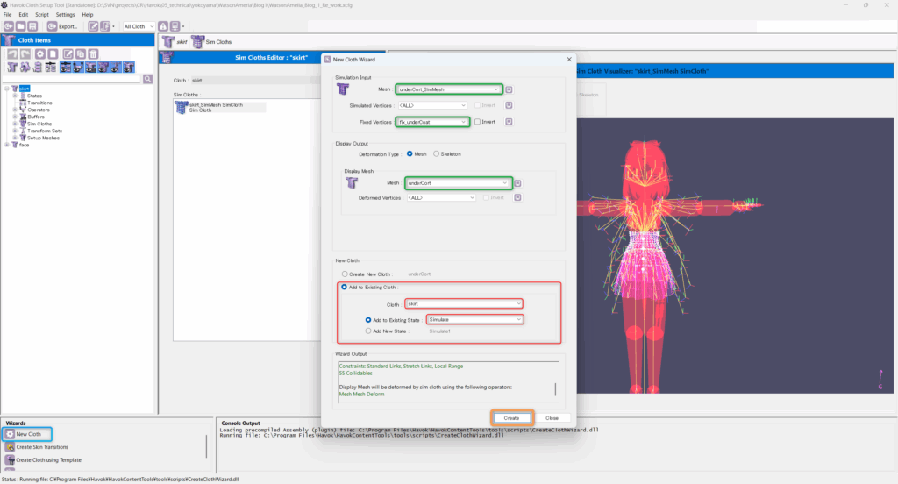Screen dimensions: 898x484
Task: Click the search magnifier icon in Cloth Items
Action: (x=148, y=79)
